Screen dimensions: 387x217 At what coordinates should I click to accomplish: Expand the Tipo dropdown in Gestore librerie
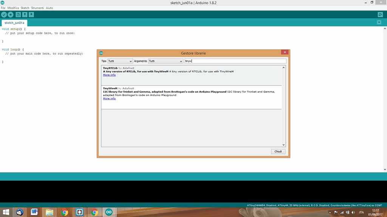click(120, 61)
